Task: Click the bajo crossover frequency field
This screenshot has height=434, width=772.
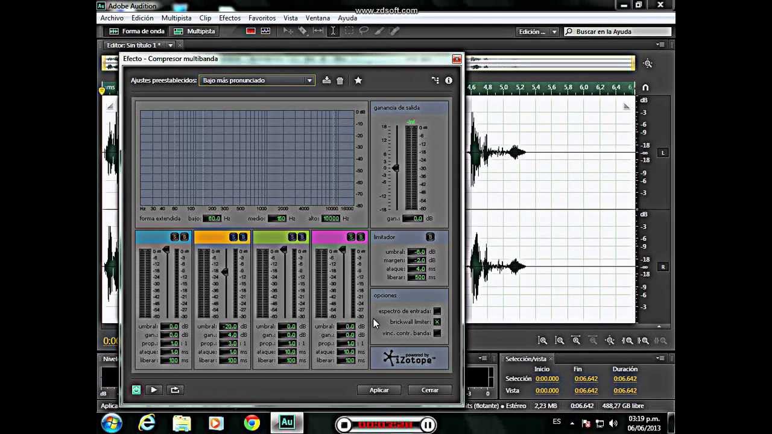Action: [x=212, y=219]
